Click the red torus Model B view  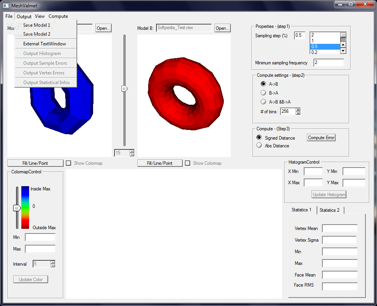184,96
